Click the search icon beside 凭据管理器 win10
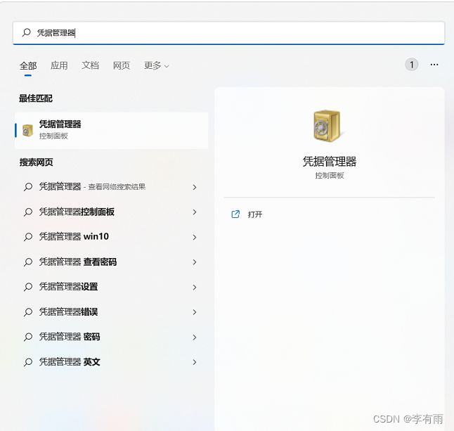 click(x=28, y=237)
